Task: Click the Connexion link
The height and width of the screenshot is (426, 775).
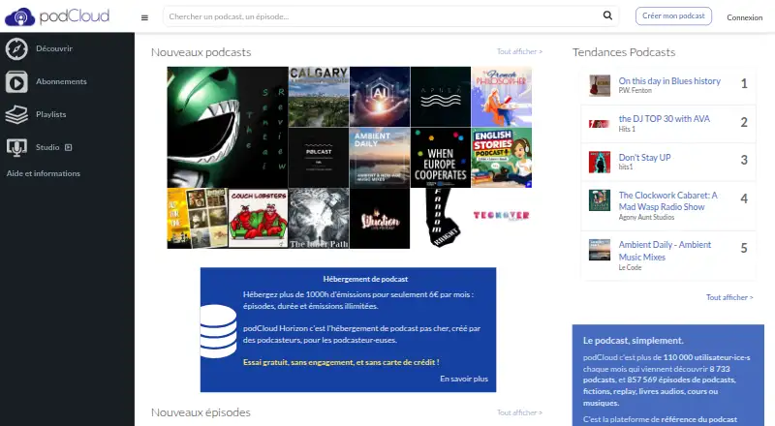Action: 744,17
